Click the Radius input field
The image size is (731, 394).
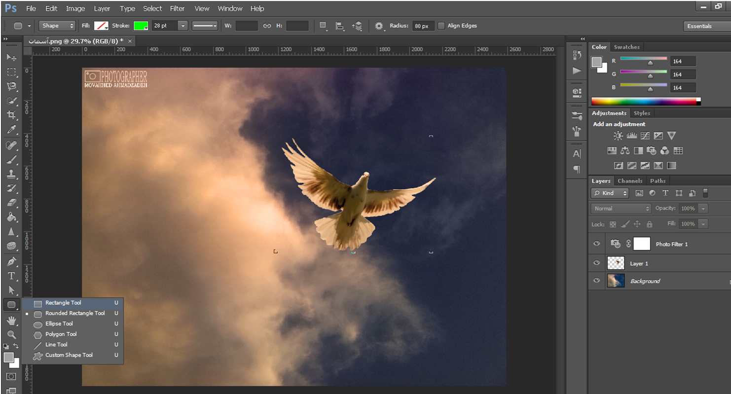point(422,26)
